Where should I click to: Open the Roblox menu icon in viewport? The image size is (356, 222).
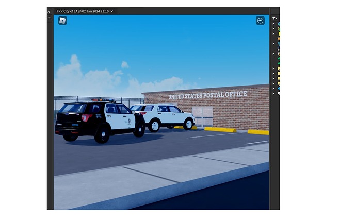[x=62, y=21]
